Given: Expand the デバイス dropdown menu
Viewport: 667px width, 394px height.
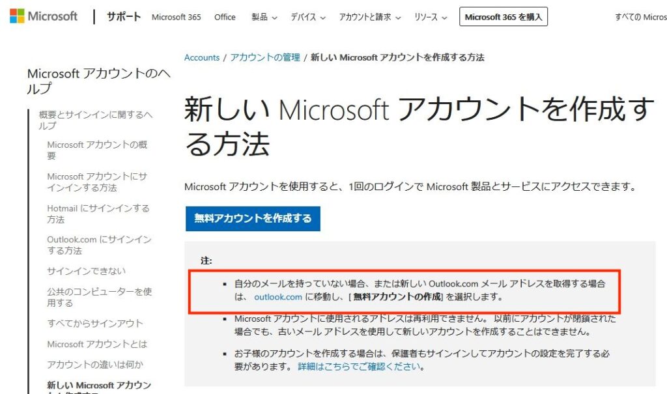Looking at the screenshot, I should 308,17.
